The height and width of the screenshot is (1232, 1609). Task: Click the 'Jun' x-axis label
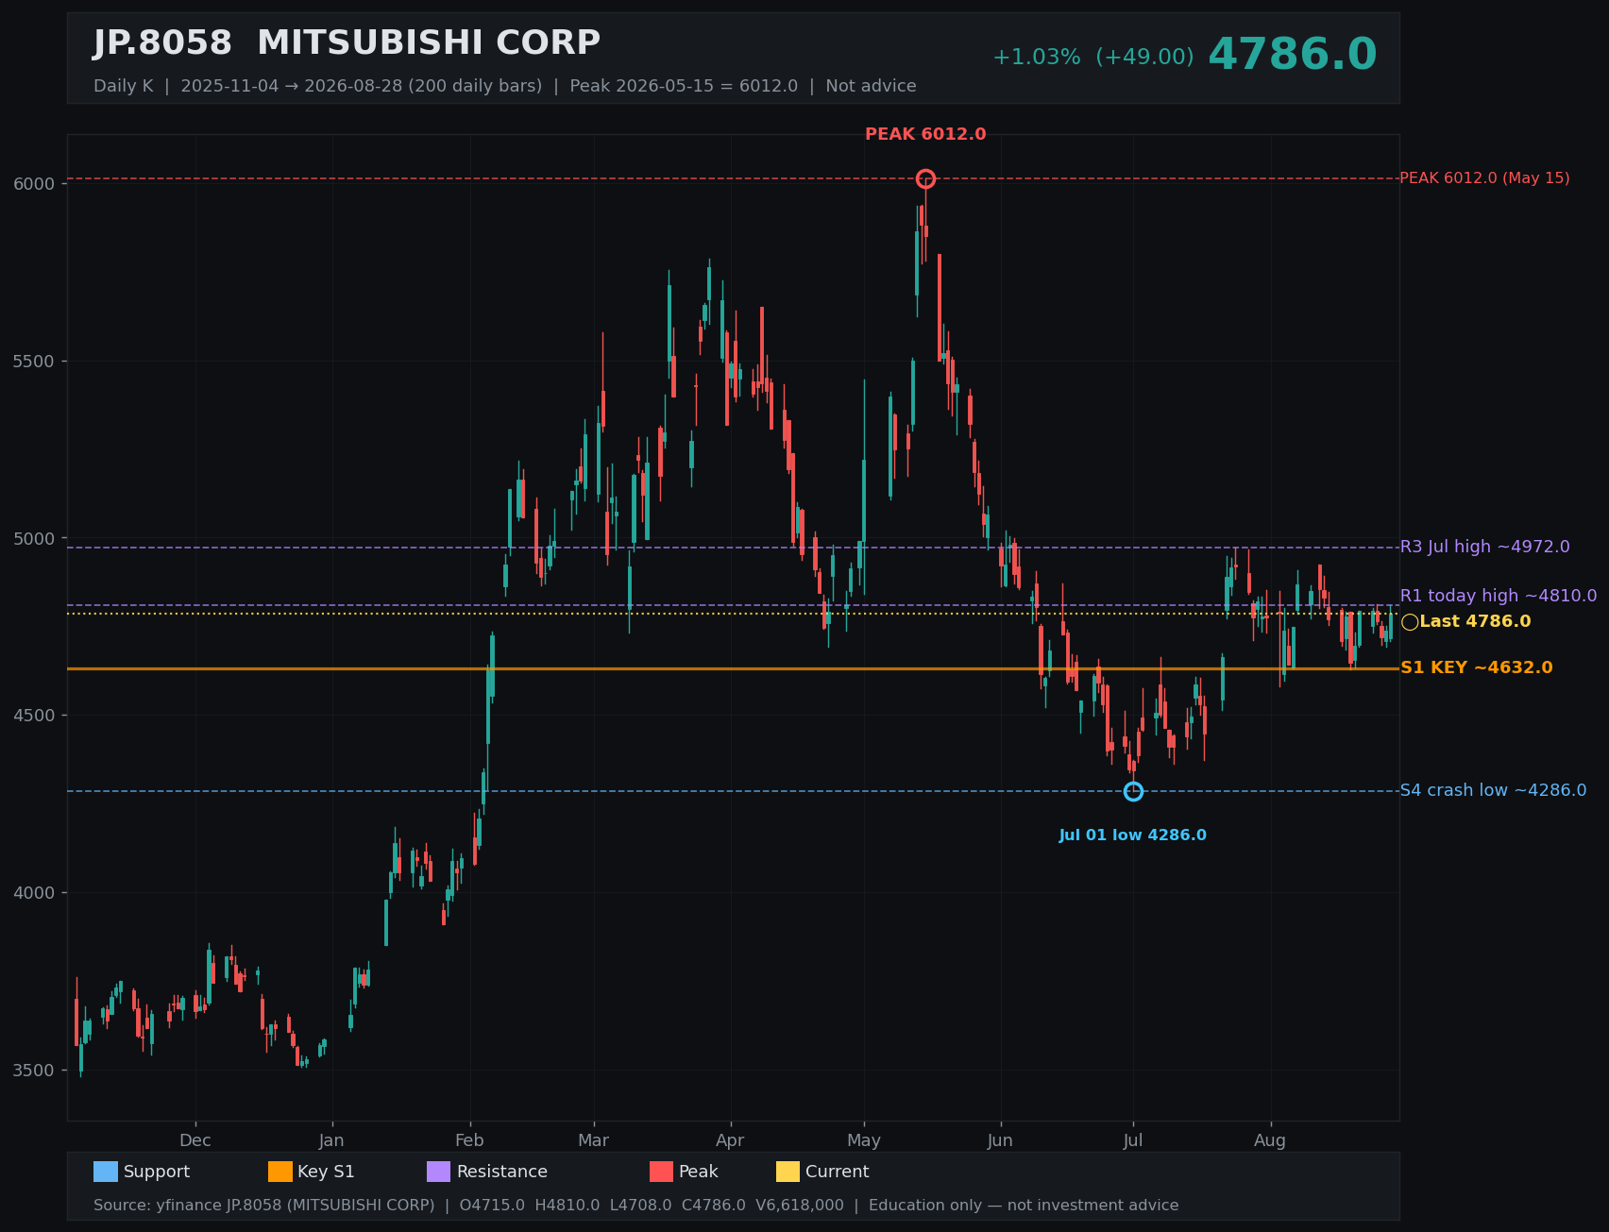1000,1140
